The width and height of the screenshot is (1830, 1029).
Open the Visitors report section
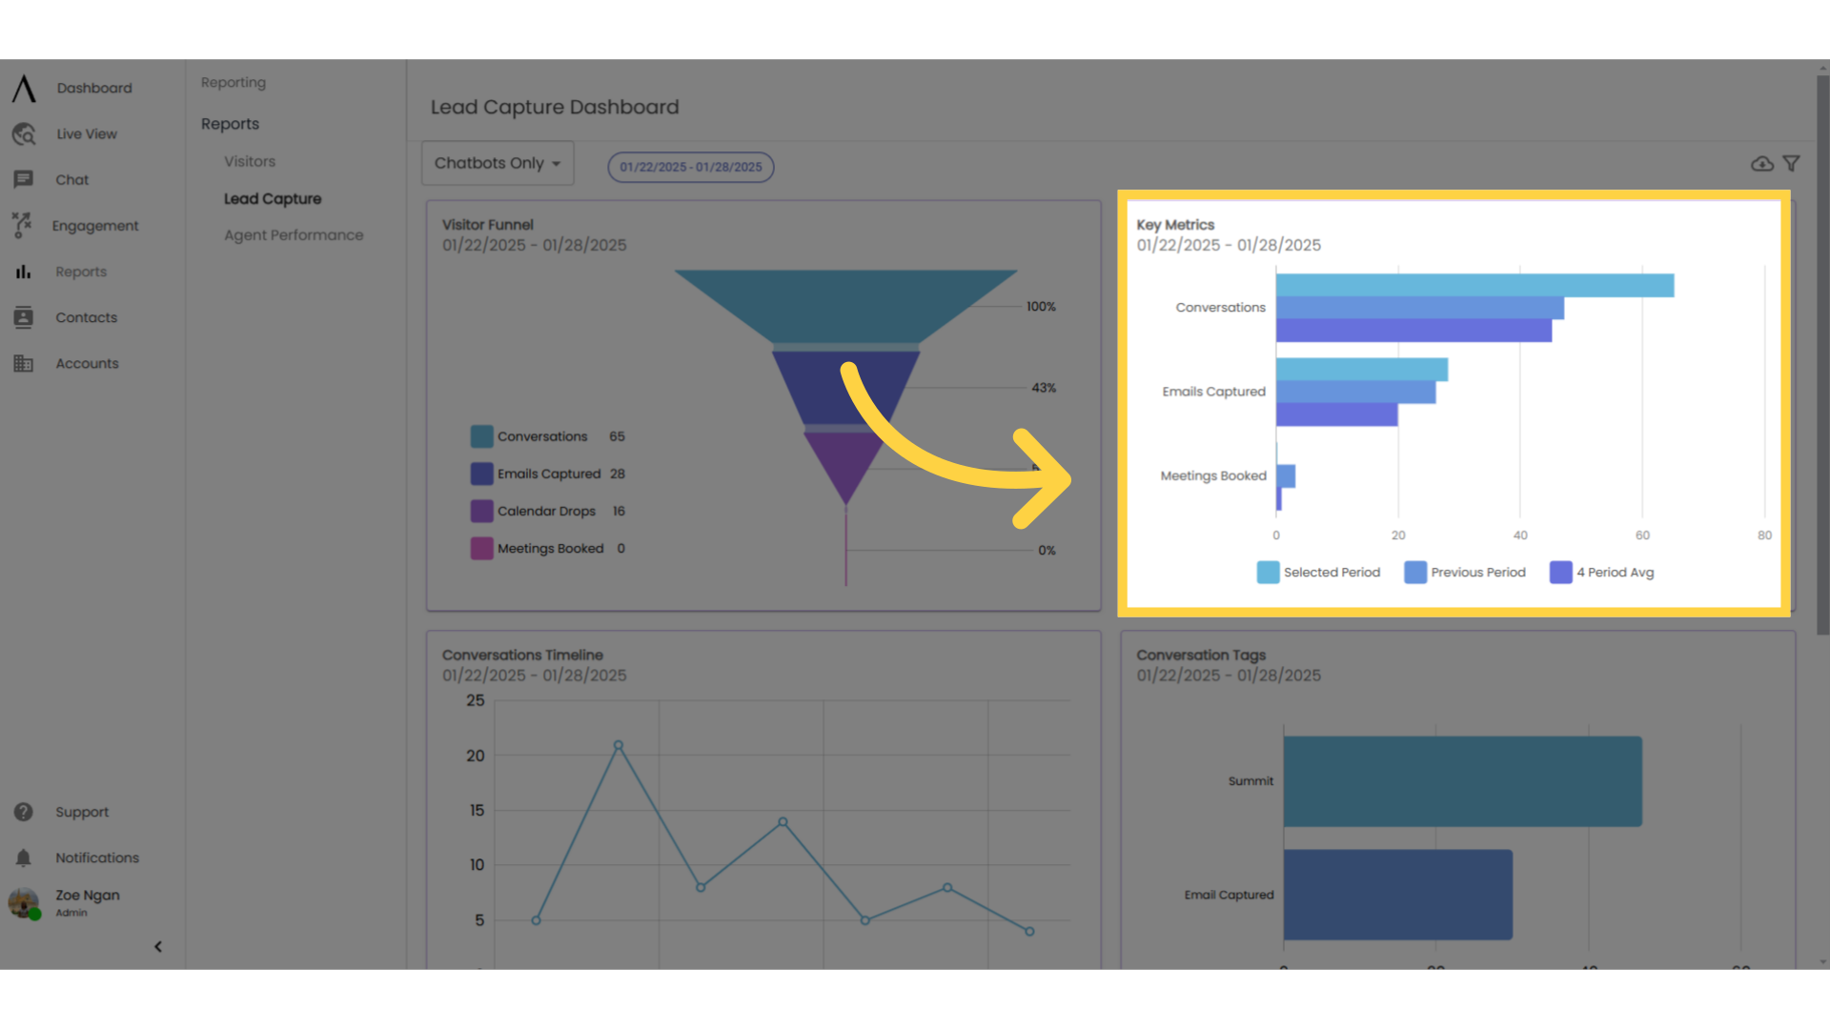248,161
